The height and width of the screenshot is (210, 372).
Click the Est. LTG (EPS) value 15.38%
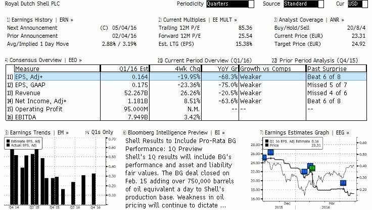tap(244, 44)
